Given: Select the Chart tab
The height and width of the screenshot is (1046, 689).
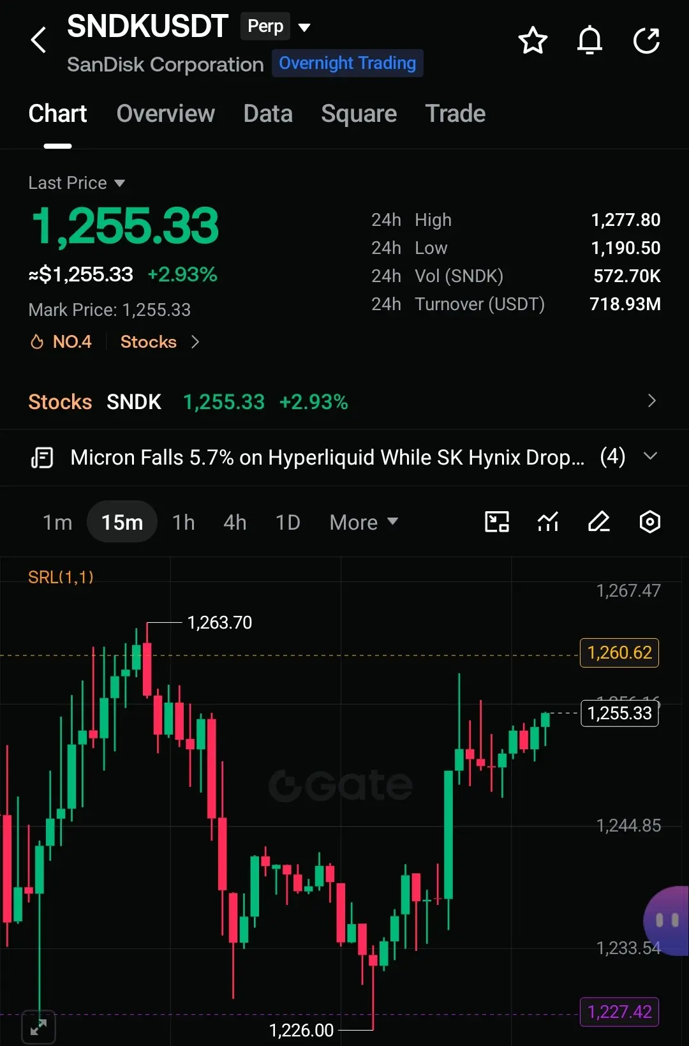Looking at the screenshot, I should pos(57,114).
